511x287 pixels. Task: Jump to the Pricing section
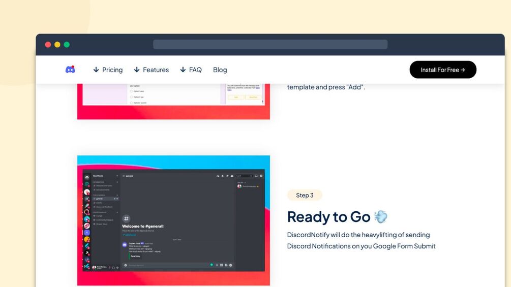[108, 70]
